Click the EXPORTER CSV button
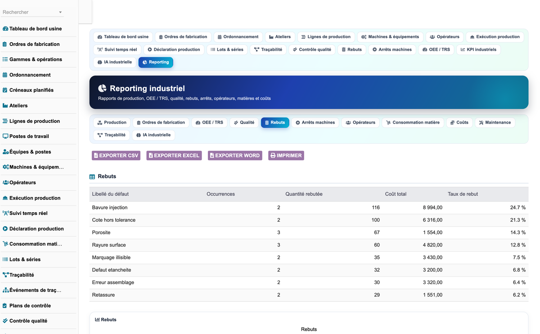 coord(116,156)
